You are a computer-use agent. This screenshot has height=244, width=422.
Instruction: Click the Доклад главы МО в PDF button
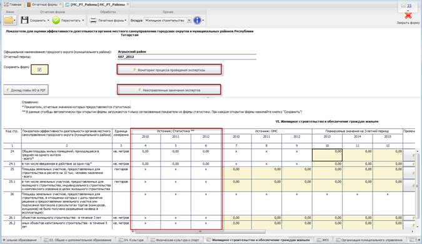[x=26, y=90]
